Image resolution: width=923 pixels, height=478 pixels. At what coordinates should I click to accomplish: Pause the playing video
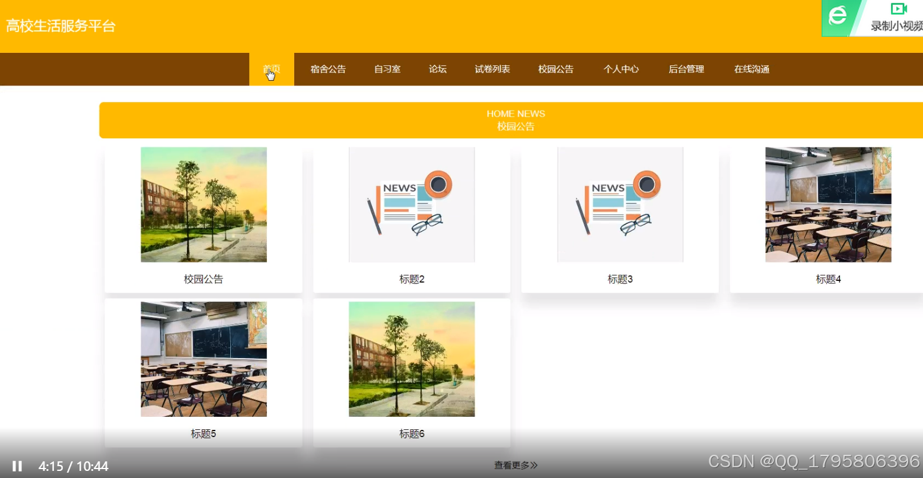16,465
